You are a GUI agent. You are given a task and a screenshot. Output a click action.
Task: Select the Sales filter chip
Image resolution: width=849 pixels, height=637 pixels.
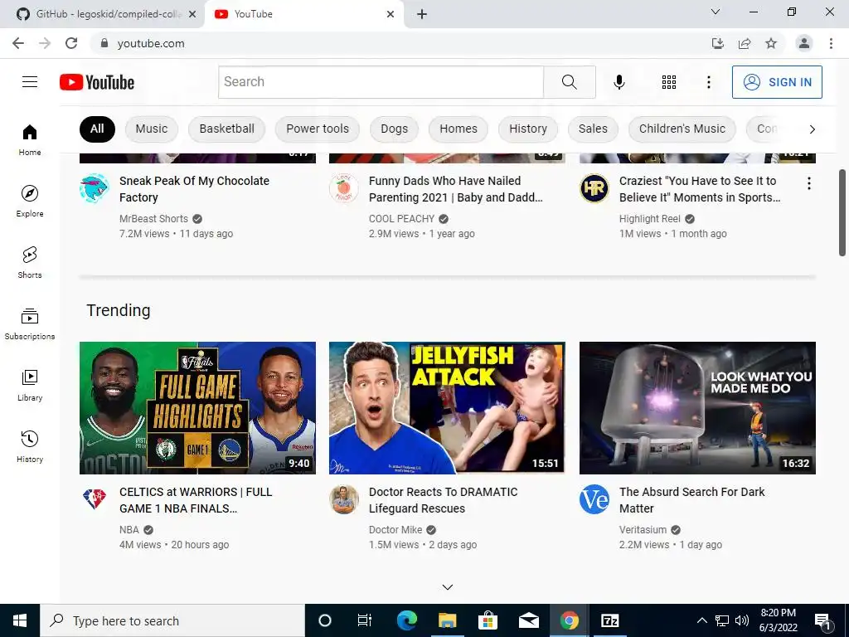click(x=593, y=129)
